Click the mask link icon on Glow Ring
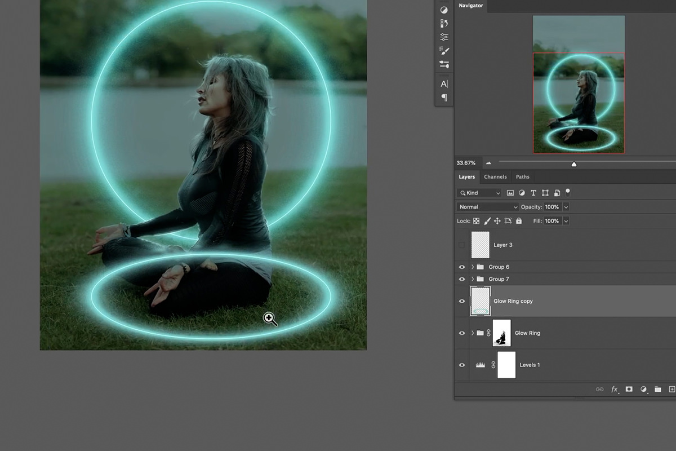 click(488, 333)
